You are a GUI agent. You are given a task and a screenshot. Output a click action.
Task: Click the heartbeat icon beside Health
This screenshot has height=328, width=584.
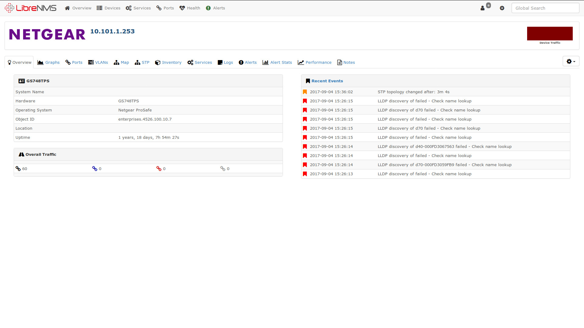(182, 8)
